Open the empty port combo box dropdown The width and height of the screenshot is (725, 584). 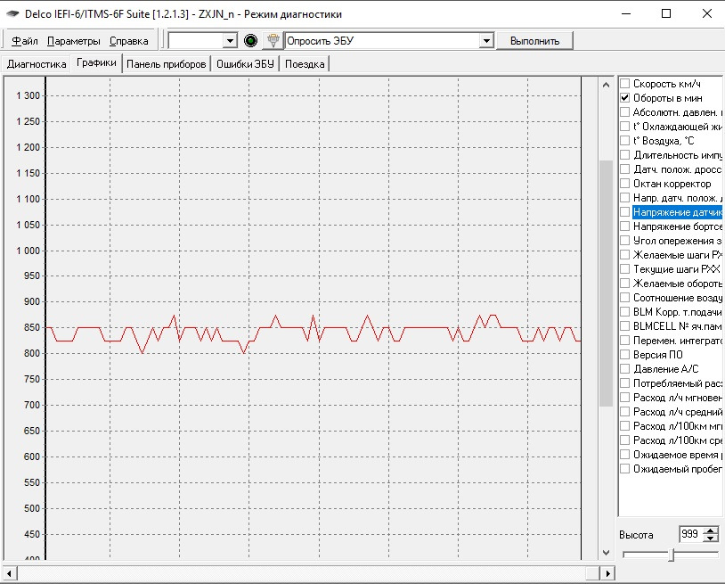230,41
